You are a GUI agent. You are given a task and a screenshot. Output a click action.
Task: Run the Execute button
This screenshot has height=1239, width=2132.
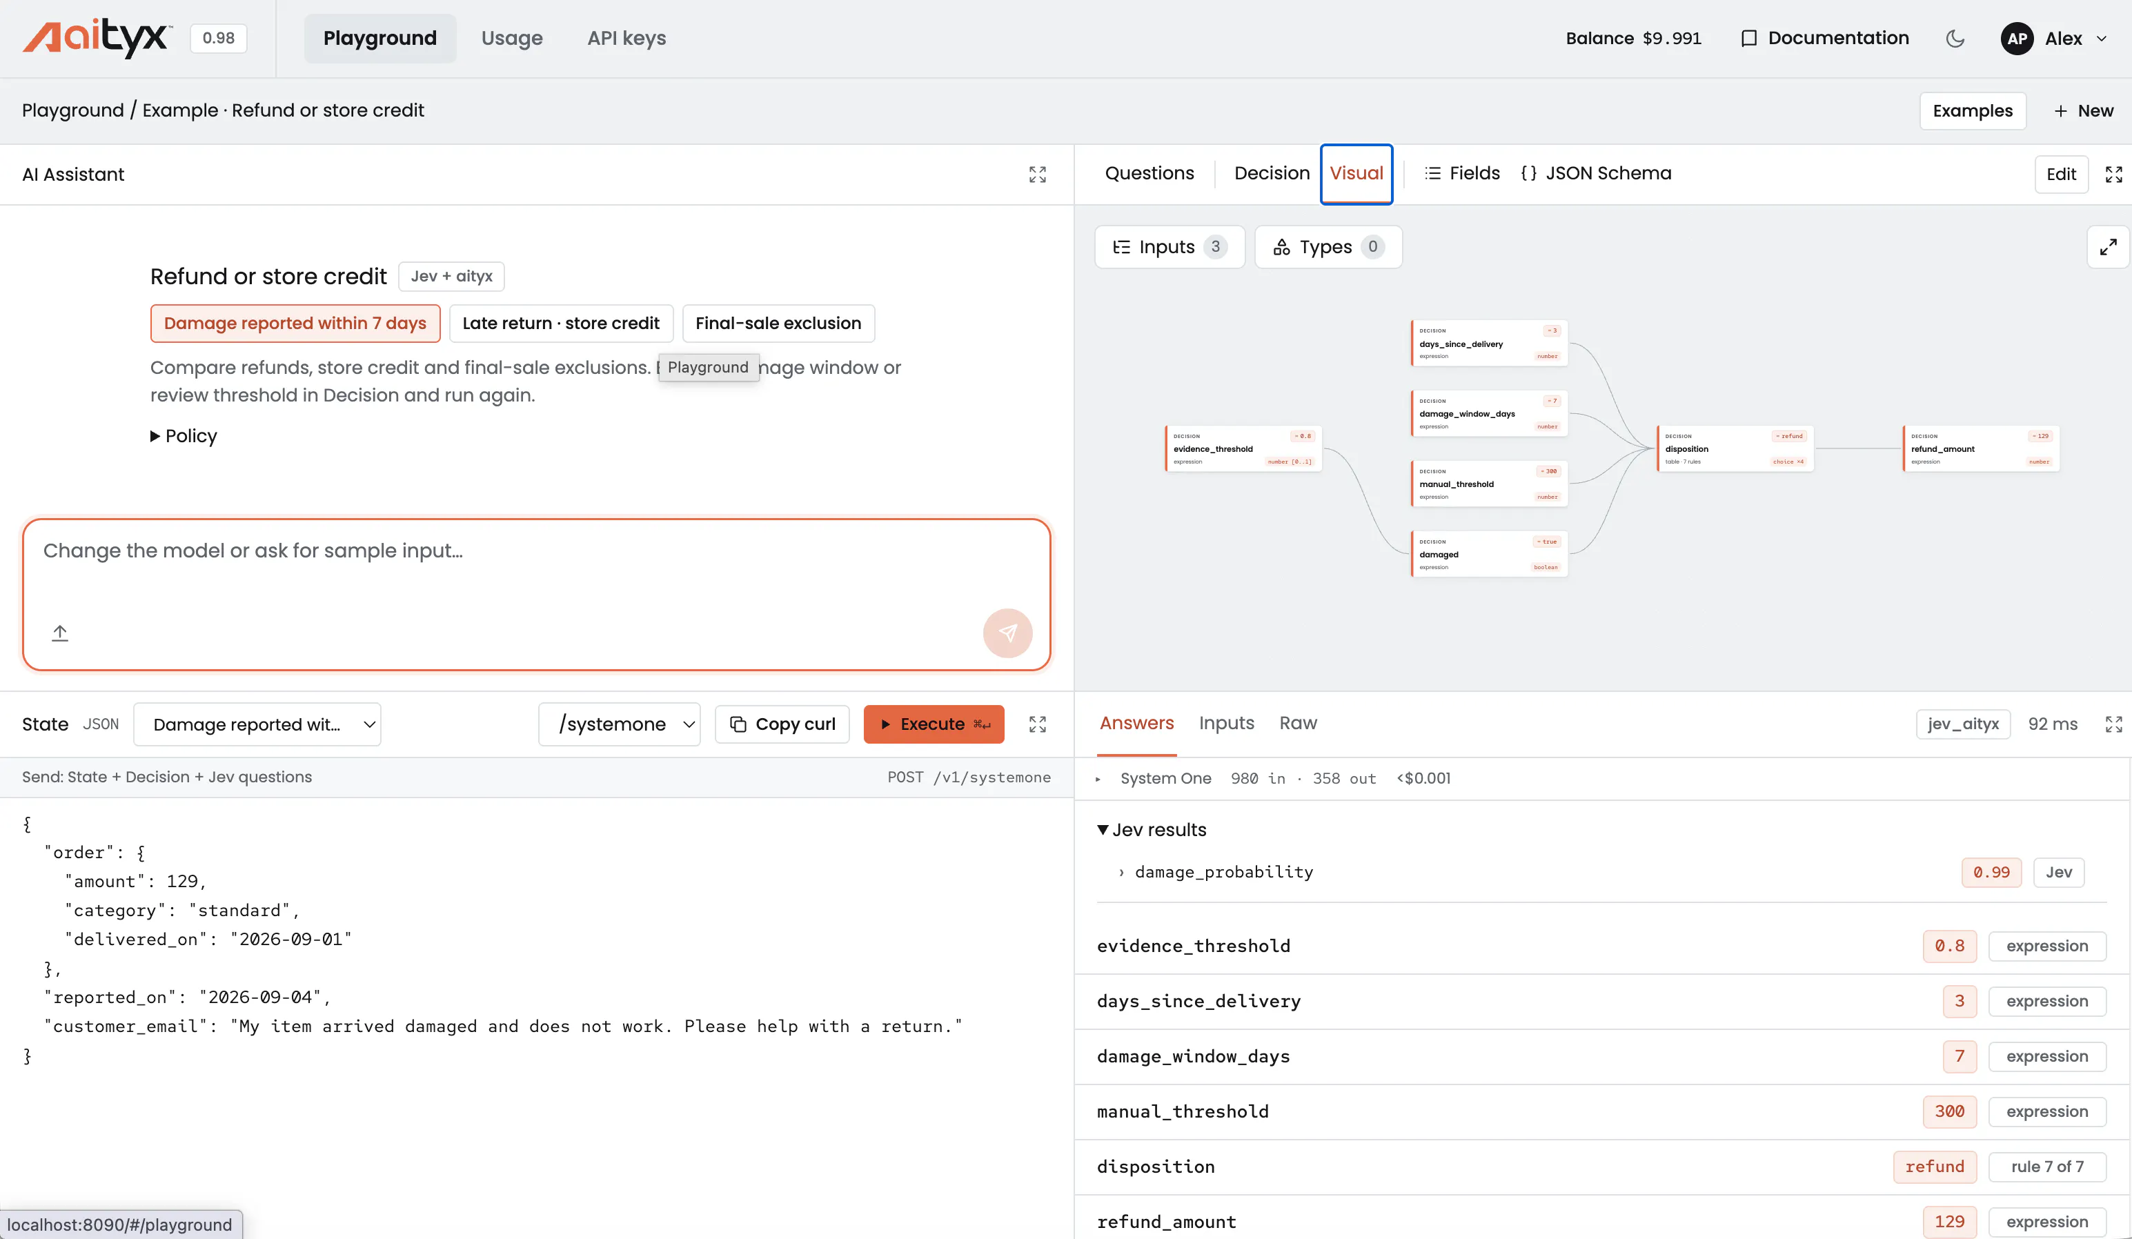[x=934, y=724]
